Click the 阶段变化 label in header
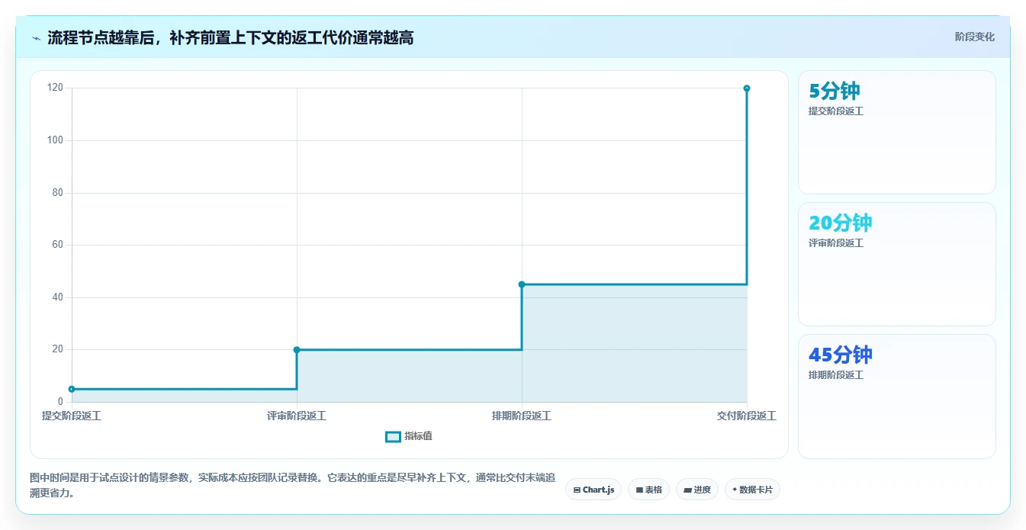1026x530 pixels. click(974, 37)
